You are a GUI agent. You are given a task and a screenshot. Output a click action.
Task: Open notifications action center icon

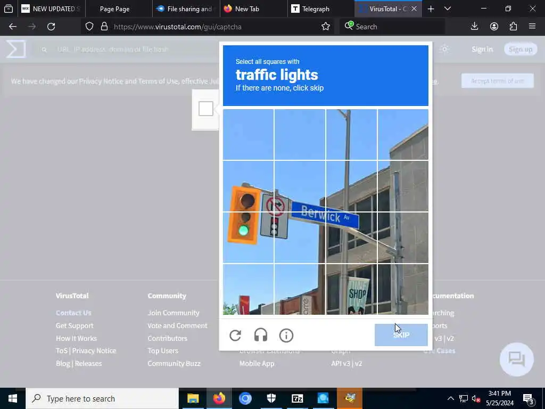point(529,398)
